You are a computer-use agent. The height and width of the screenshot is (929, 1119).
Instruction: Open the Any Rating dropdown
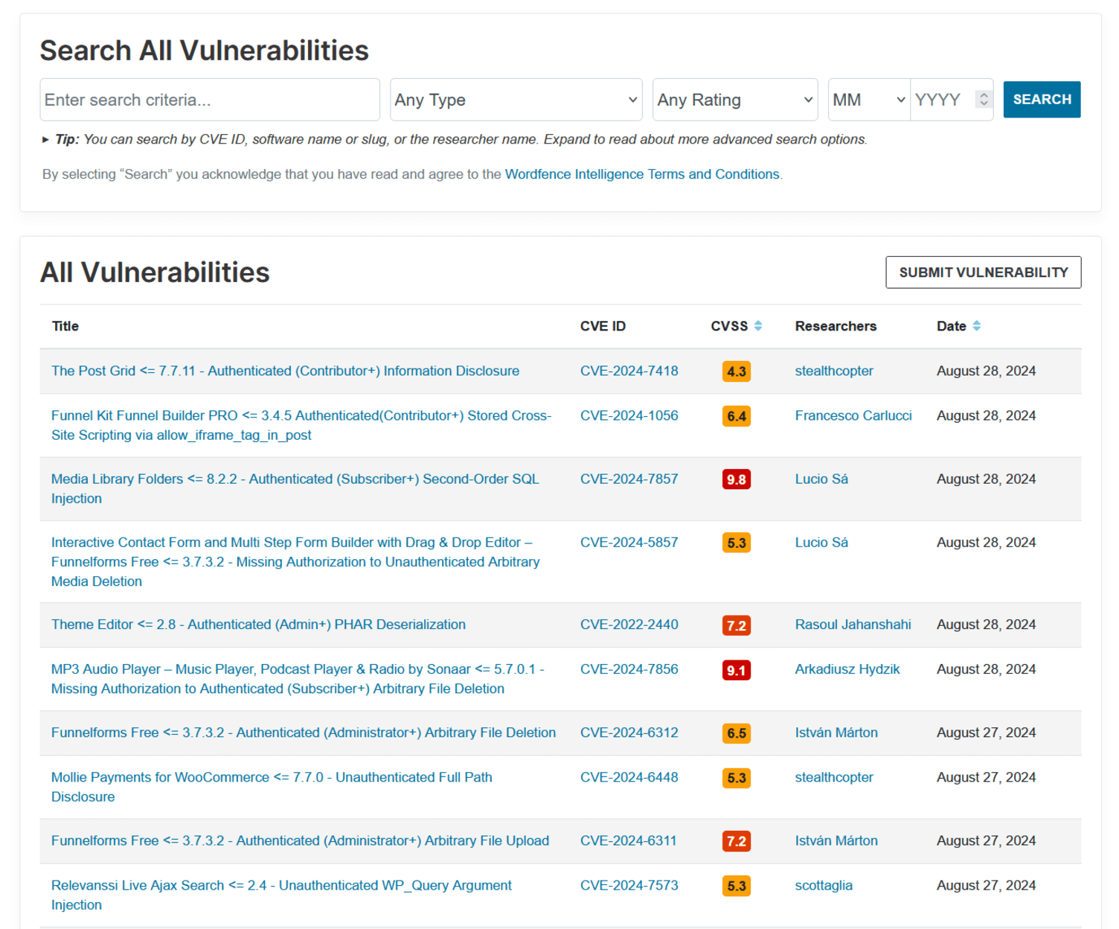point(734,99)
